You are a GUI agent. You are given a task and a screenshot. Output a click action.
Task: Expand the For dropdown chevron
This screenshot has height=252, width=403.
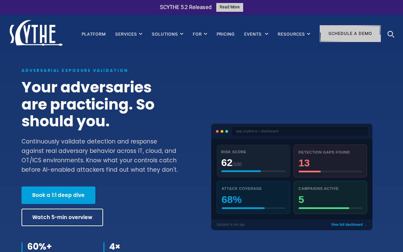pyautogui.click(x=206, y=34)
